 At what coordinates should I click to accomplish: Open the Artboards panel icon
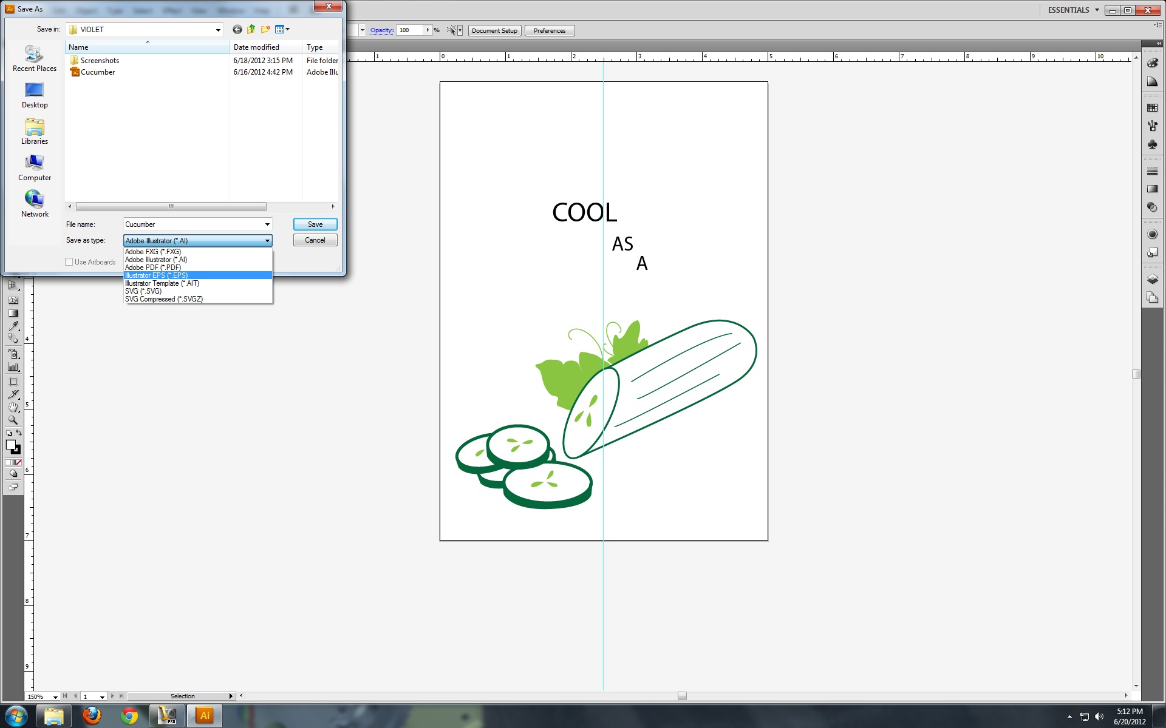pyautogui.click(x=1152, y=297)
